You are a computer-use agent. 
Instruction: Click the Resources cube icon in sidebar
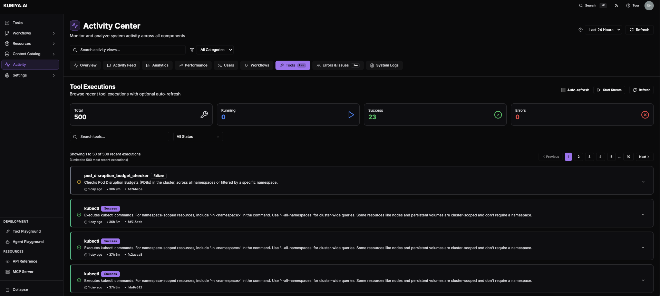point(7,44)
